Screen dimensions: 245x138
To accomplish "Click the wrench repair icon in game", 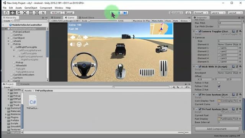I will pos(86,44).
